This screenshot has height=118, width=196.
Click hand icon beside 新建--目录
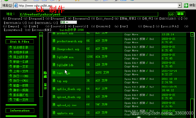[x=10, y=61]
